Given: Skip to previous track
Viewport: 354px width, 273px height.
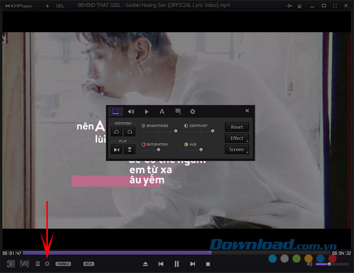Looking at the screenshot, I should click(161, 264).
